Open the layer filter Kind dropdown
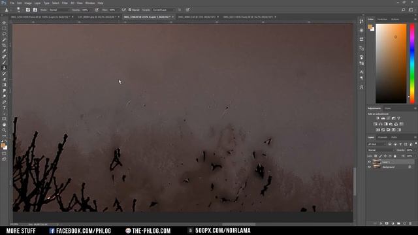The height and width of the screenshot is (235, 418). tap(377, 144)
